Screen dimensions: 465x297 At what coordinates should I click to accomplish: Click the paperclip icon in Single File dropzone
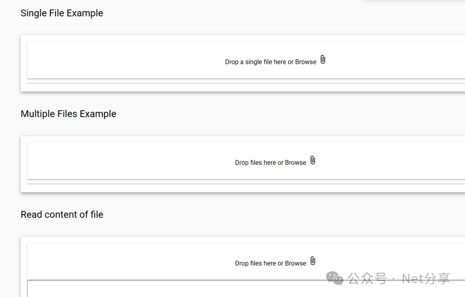point(323,60)
